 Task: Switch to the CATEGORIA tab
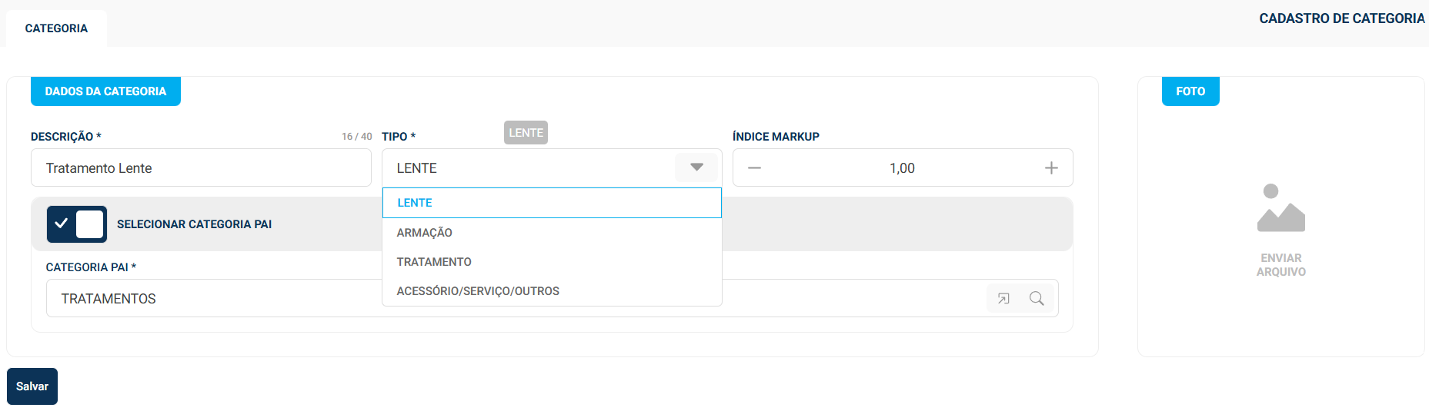pyautogui.click(x=56, y=28)
